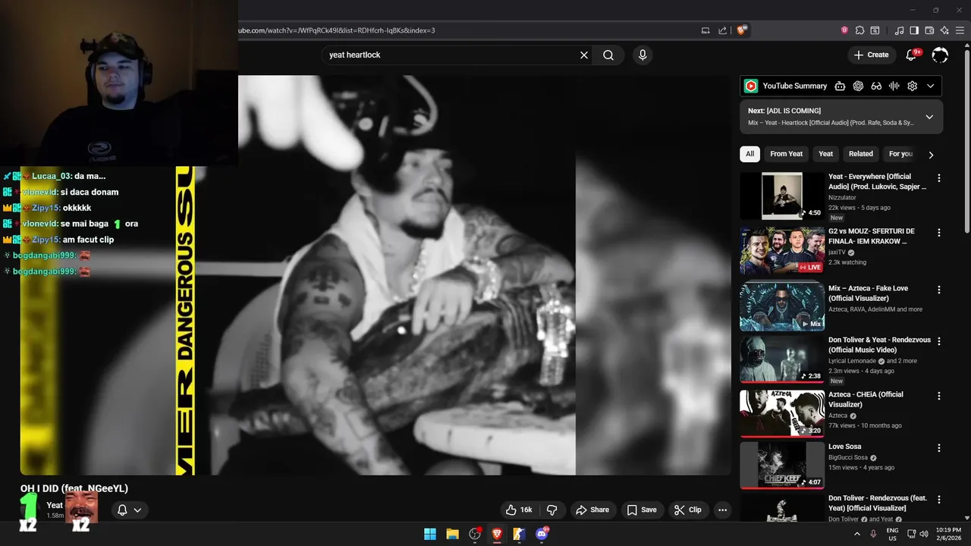Open the Brave wallet icon
Image resolution: width=971 pixels, height=546 pixels.
tap(929, 30)
